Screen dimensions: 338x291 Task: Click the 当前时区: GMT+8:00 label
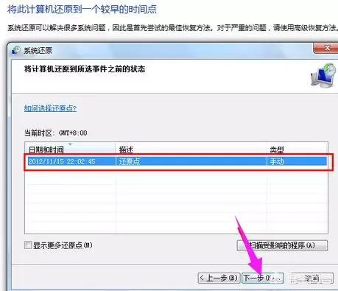(x=55, y=133)
